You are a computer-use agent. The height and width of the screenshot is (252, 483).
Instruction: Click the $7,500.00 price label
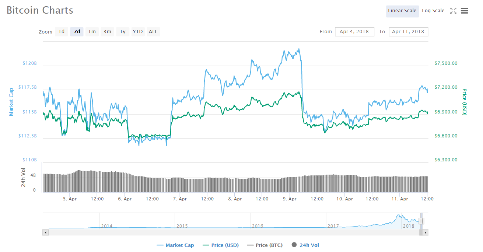[446, 63]
